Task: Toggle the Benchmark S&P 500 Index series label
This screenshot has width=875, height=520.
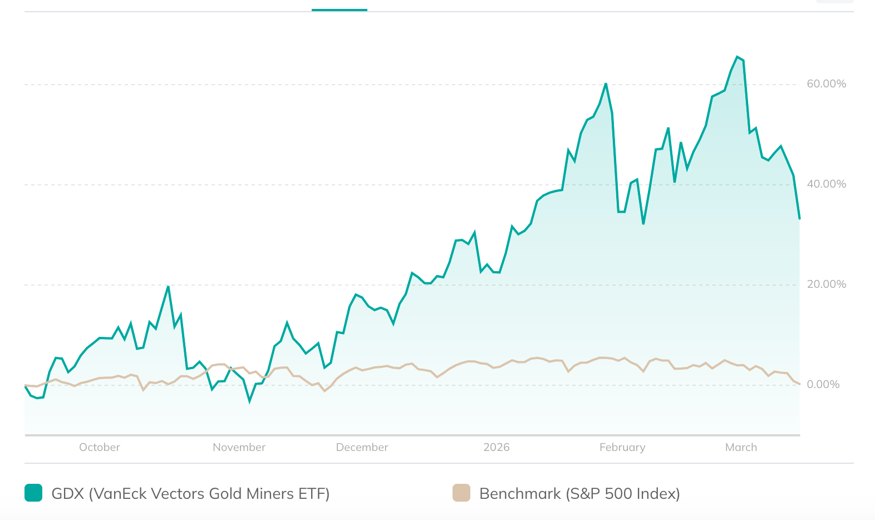Action: click(x=579, y=494)
